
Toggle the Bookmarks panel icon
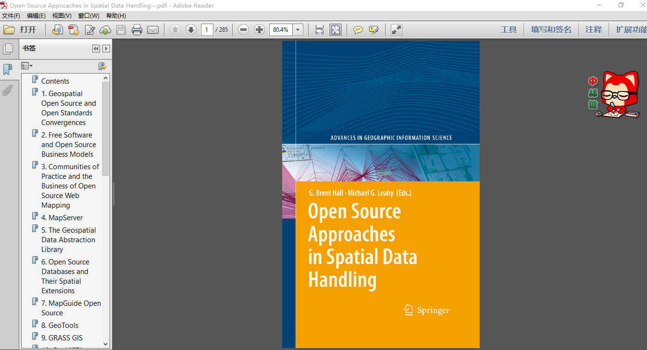point(8,70)
